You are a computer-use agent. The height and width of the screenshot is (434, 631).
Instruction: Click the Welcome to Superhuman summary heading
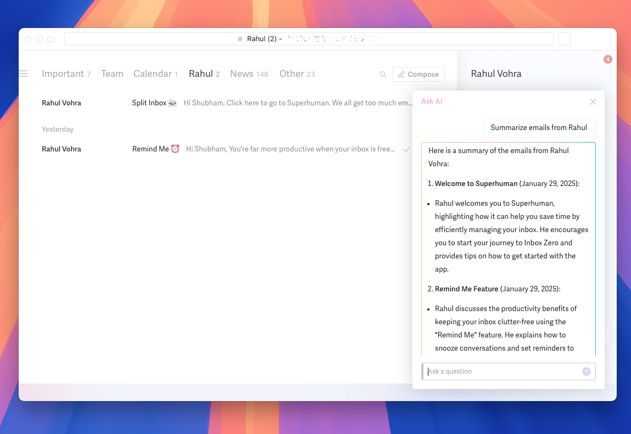476,184
